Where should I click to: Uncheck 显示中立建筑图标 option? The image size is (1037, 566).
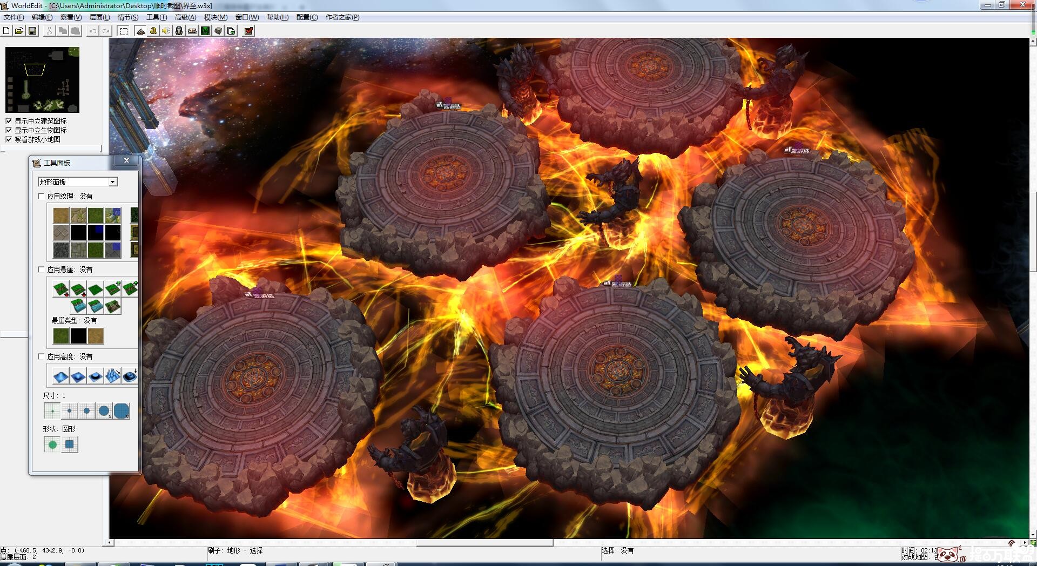point(9,121)
